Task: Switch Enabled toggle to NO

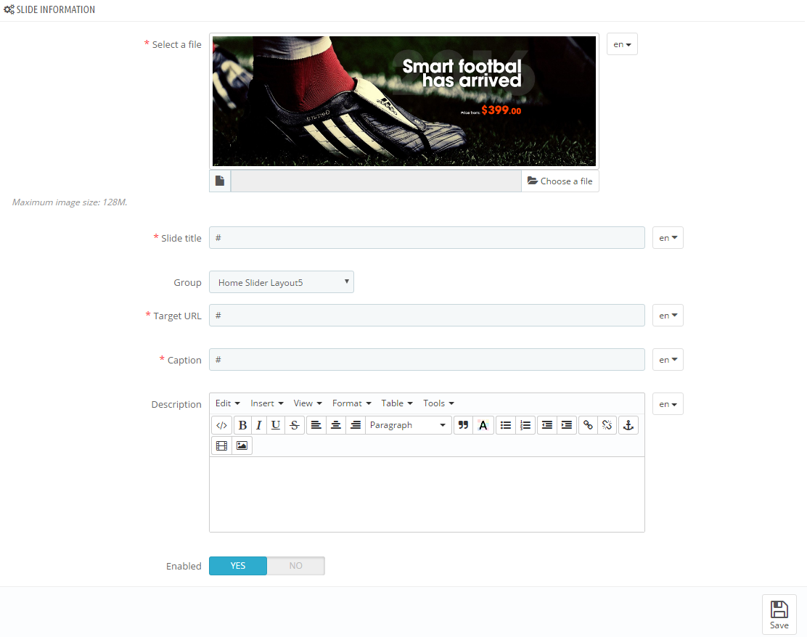Action: [296, 565]
